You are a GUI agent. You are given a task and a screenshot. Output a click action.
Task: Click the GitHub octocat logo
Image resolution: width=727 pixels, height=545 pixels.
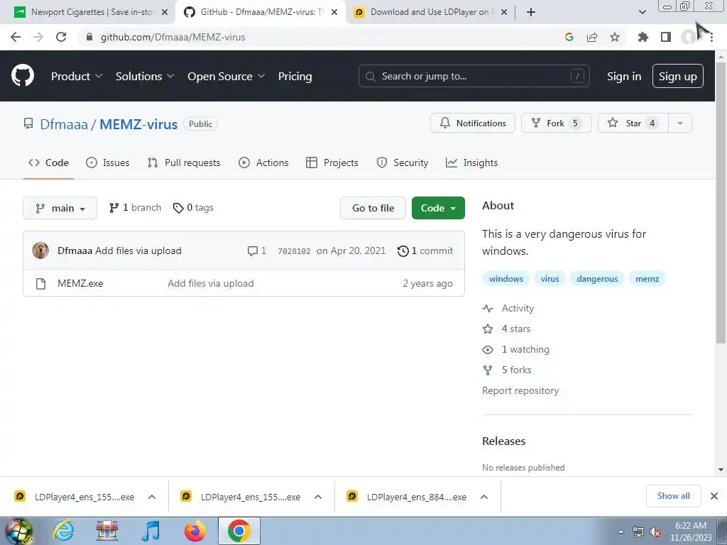point(22,76)
